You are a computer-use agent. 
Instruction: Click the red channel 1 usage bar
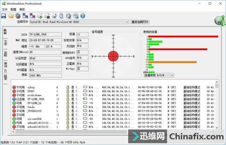click(183, 36)
